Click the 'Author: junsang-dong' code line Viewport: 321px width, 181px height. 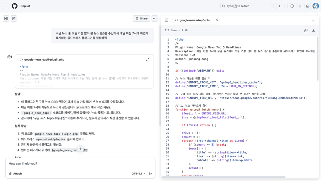click(192, 59)
